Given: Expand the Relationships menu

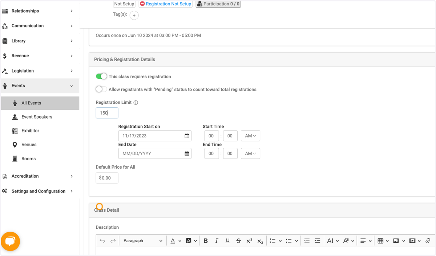Looking at the screenshot, I should (x=40, y=11).
